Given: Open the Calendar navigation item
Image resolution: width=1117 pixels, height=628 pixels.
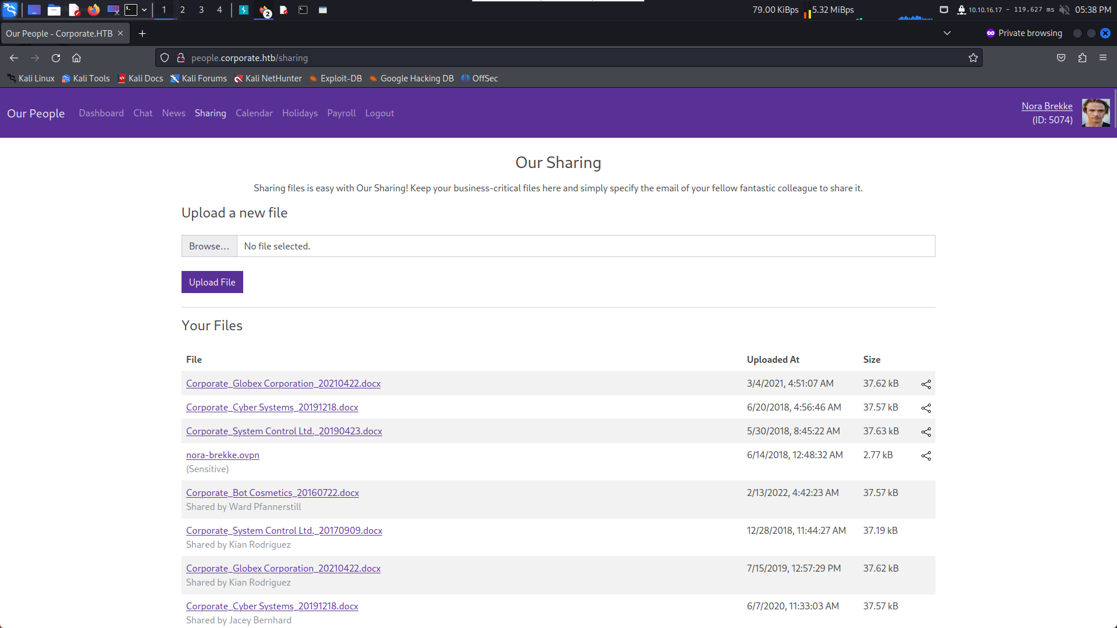Looking at the screenshot, I should click(254, 113).
